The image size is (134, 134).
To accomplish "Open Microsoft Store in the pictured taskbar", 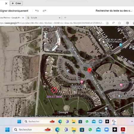I will [80, 121].
